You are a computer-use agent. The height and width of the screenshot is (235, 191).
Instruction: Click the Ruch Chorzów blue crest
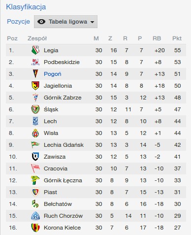[35, 216]
